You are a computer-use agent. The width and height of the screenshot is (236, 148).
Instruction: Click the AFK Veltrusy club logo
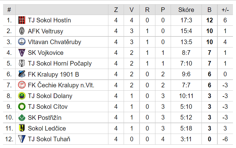(22, 31)
